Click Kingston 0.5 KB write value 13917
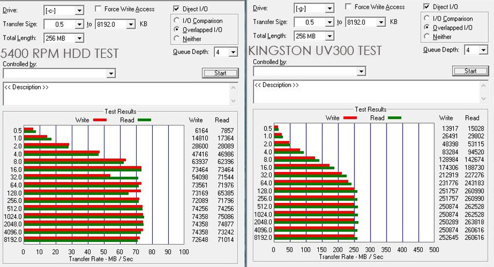Screen dimensions: 494x267 click(450, 128)
